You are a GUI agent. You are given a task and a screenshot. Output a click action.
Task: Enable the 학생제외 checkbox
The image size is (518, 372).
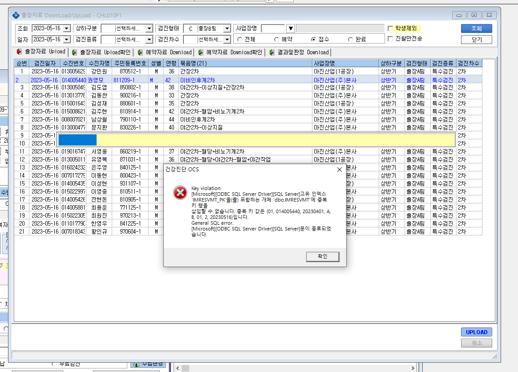(390, 28)
